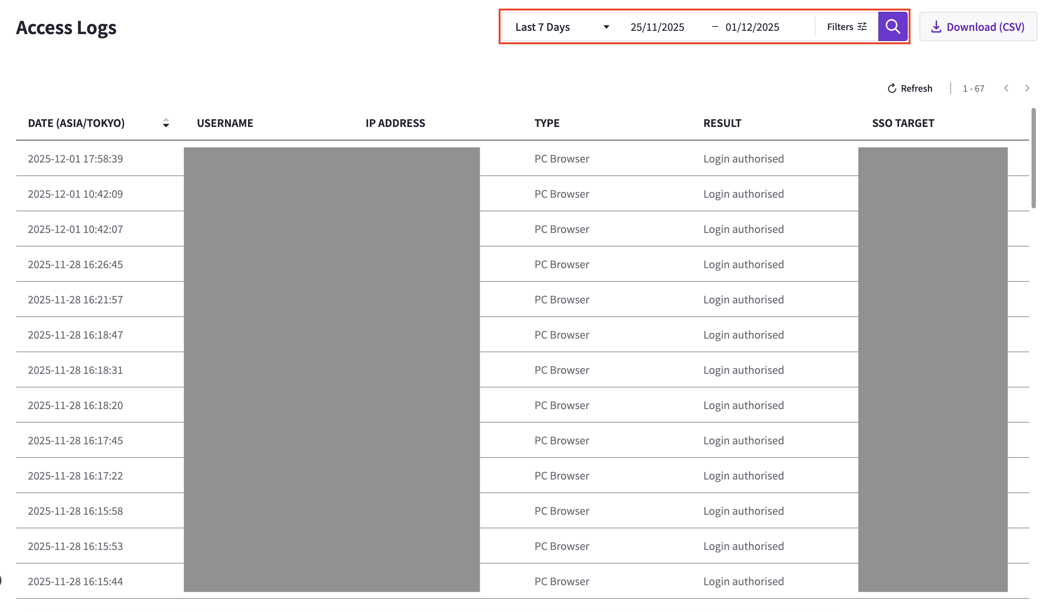This screenshot has width=1044, height=612.
Task: Go to the previous page of results
Action: [1006, 88]
